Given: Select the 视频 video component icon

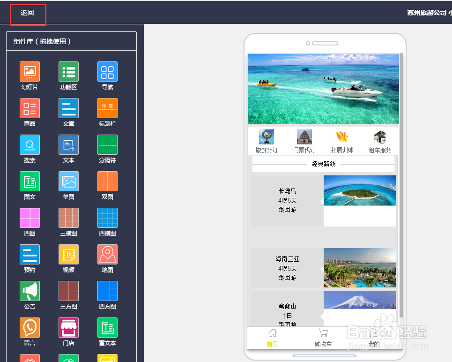Looking at the screenshot, I should (x=68, y=254).
